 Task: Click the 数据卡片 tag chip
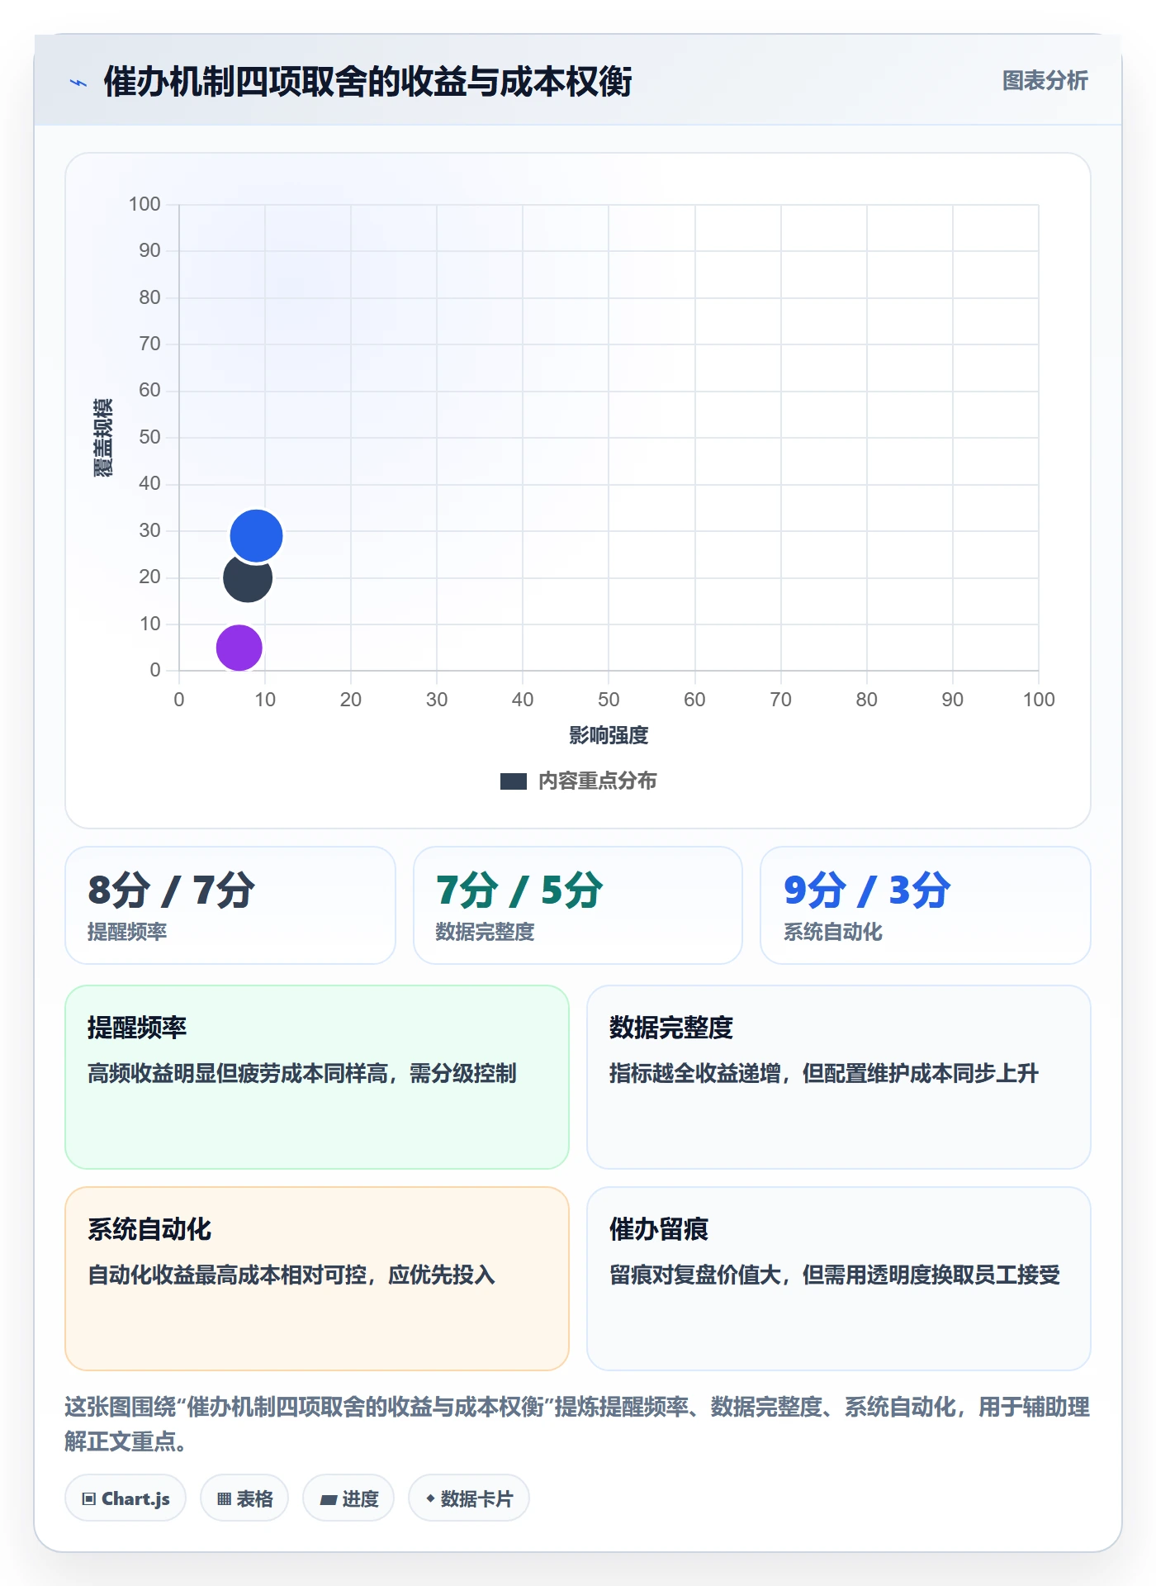(469, 1498)
